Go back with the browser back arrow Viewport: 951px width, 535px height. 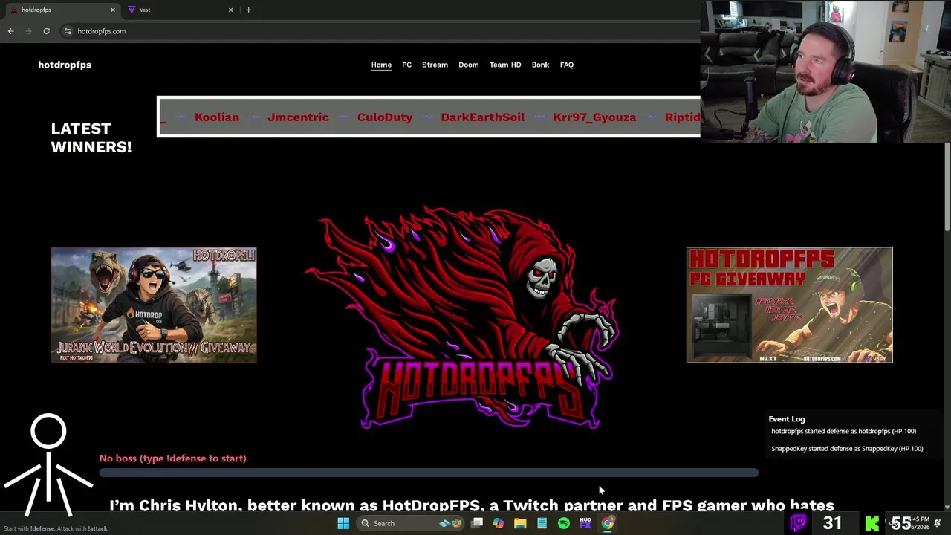10,31
